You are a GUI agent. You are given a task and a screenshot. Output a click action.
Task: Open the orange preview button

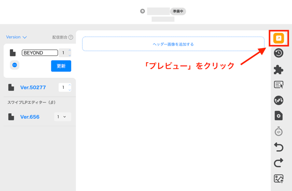[x=278, y=38]
